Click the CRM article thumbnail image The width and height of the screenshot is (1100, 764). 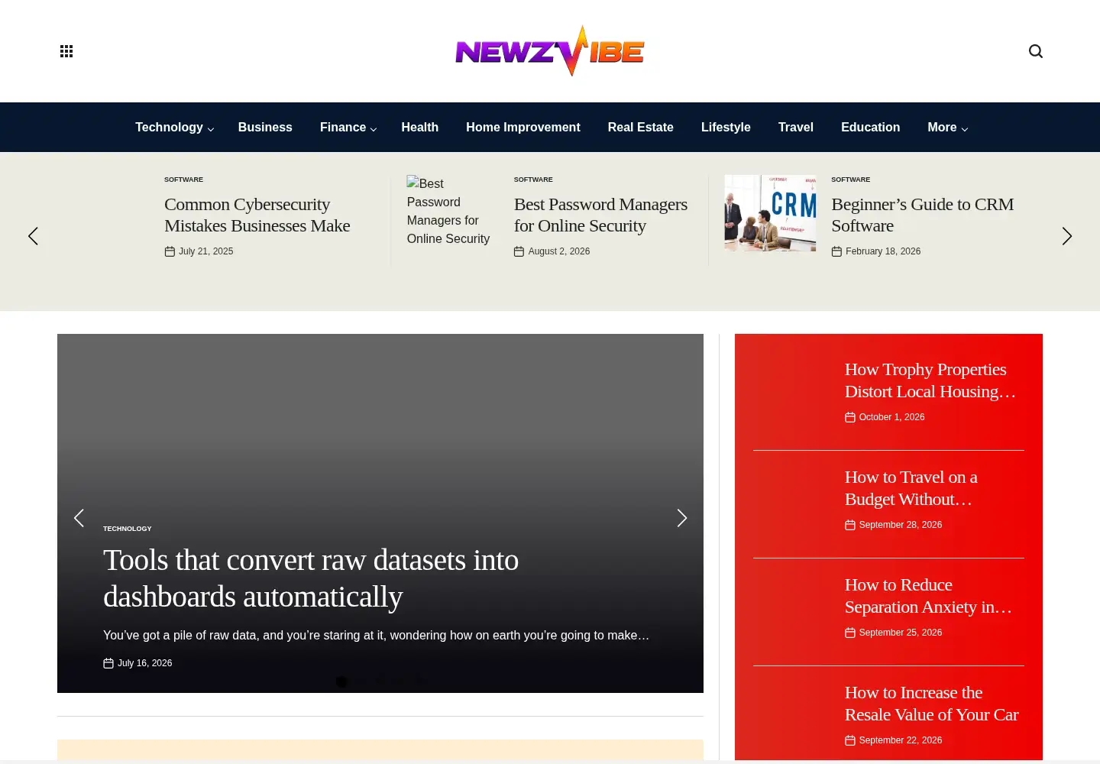770,213
